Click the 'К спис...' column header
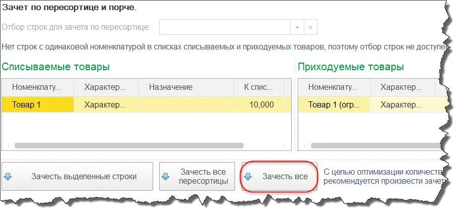The height and width of the screenshot is (217, 462). click(x=259, y=87)
